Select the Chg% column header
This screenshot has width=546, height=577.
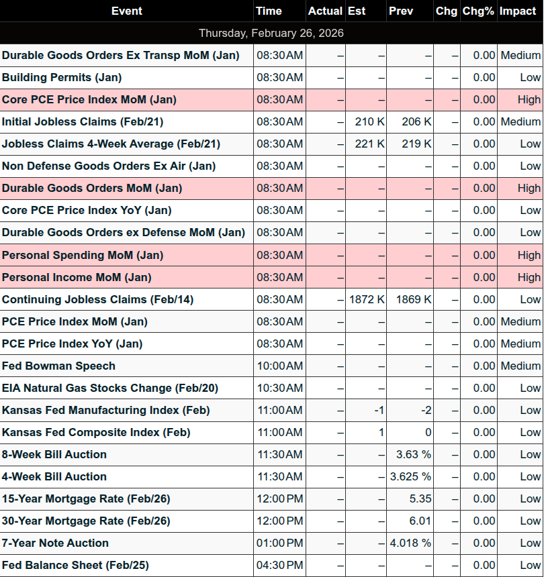477,11
